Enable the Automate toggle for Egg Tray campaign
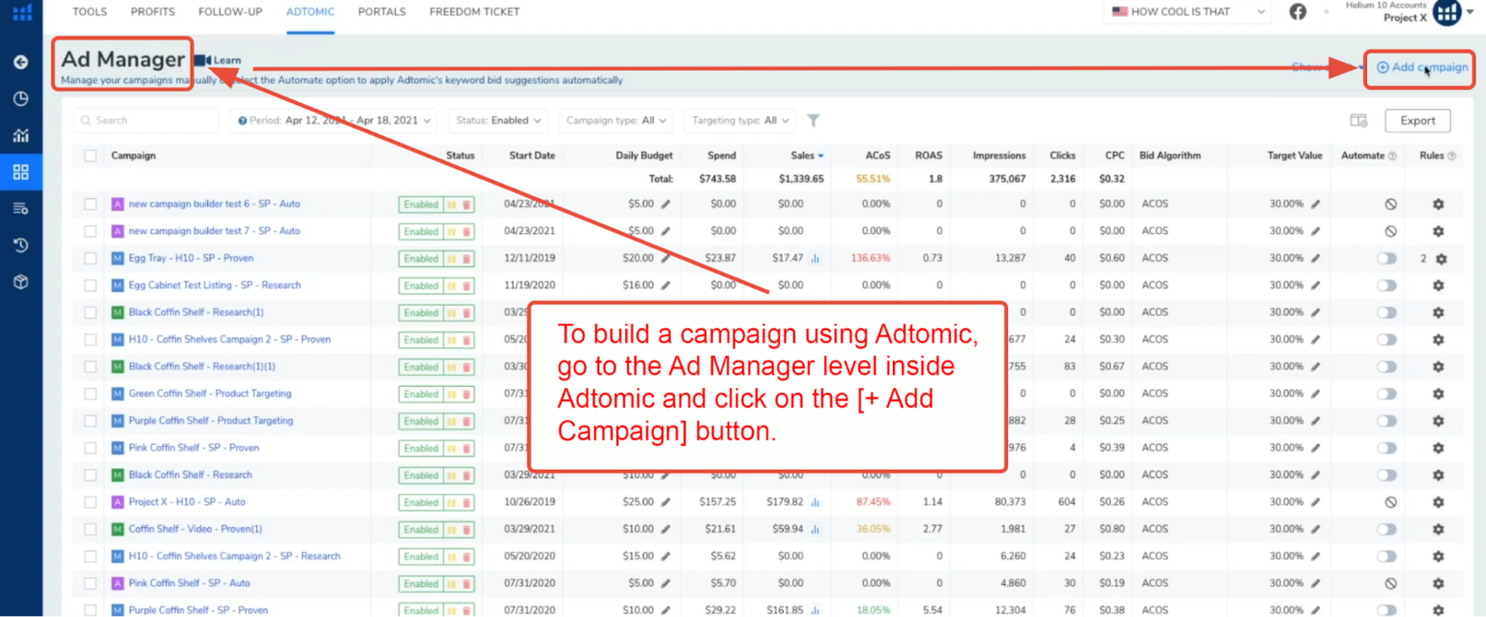The width and height of the screenshot is (1486, 617). pos(1385,258)
